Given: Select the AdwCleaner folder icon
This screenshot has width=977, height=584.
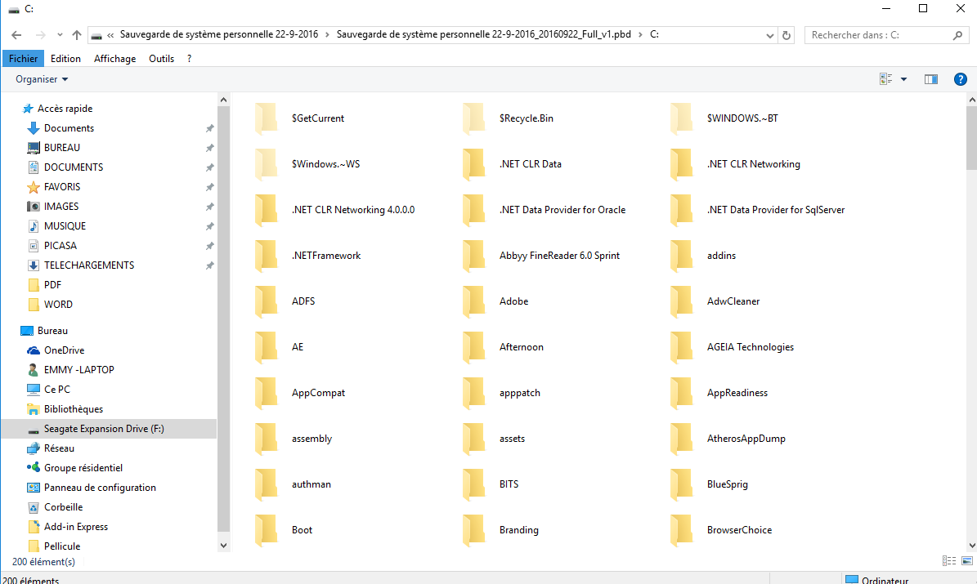Looking at the screenshot, I should (x=681, y=301).
